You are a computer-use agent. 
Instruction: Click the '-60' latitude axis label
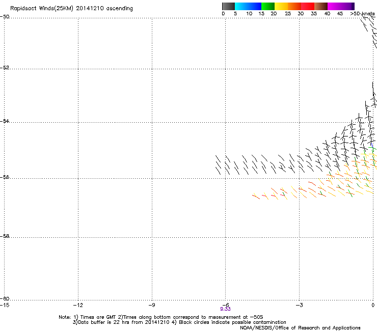tap(5, 298)
